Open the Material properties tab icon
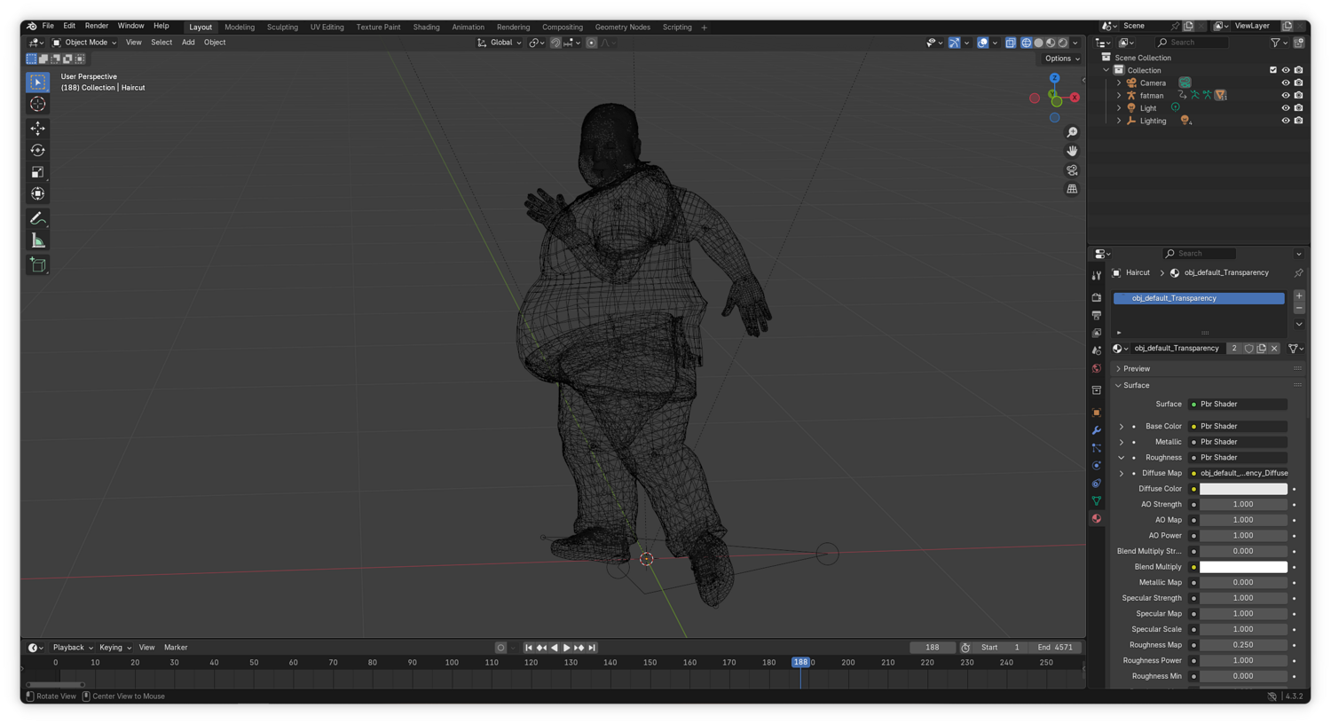The width and height of the screenshot is (1331, 724). point(1097,518)
